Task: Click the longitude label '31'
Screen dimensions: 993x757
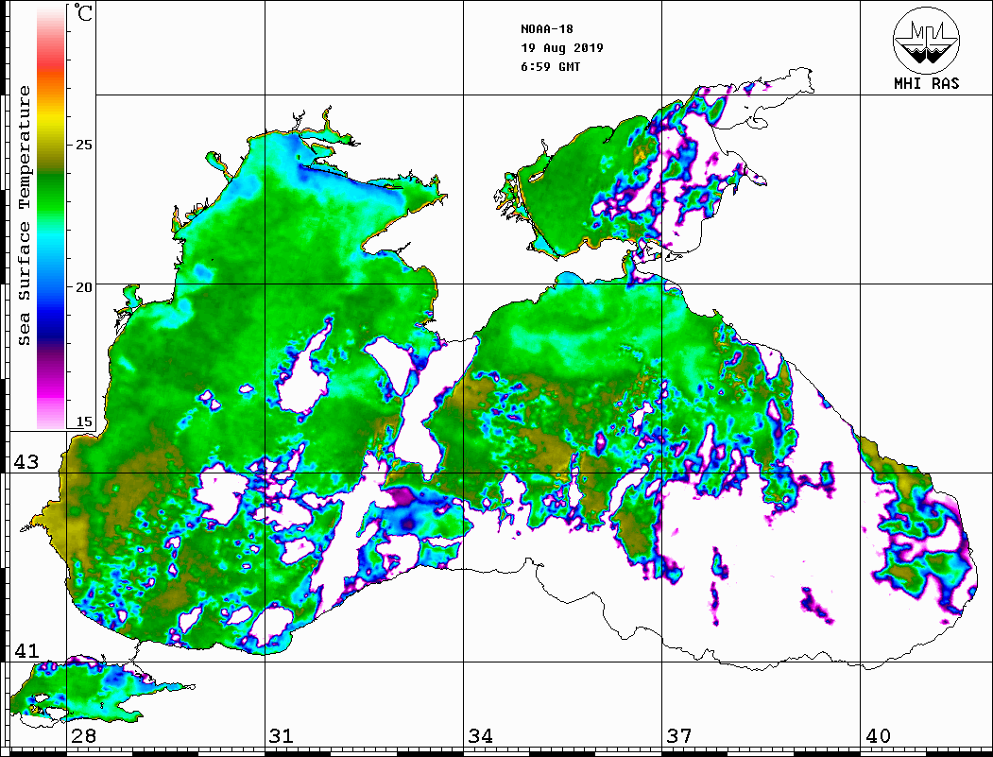Action: coord(282,735)
